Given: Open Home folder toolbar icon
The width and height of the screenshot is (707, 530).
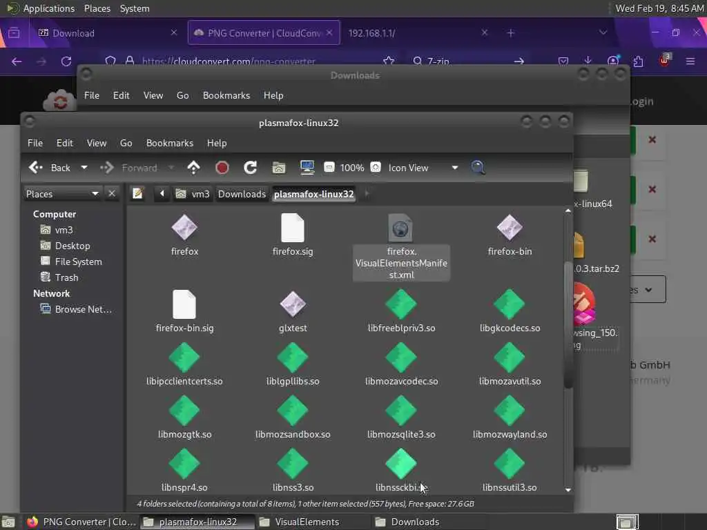Looking at the screenshot, I should 279,168.
